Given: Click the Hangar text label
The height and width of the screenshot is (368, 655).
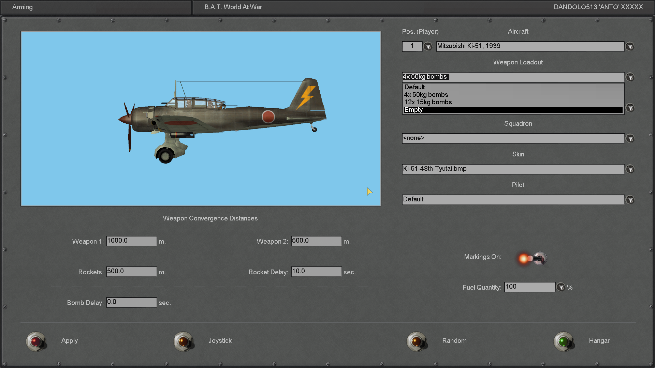Looking at the screenshot, I should tap(599, 341).
